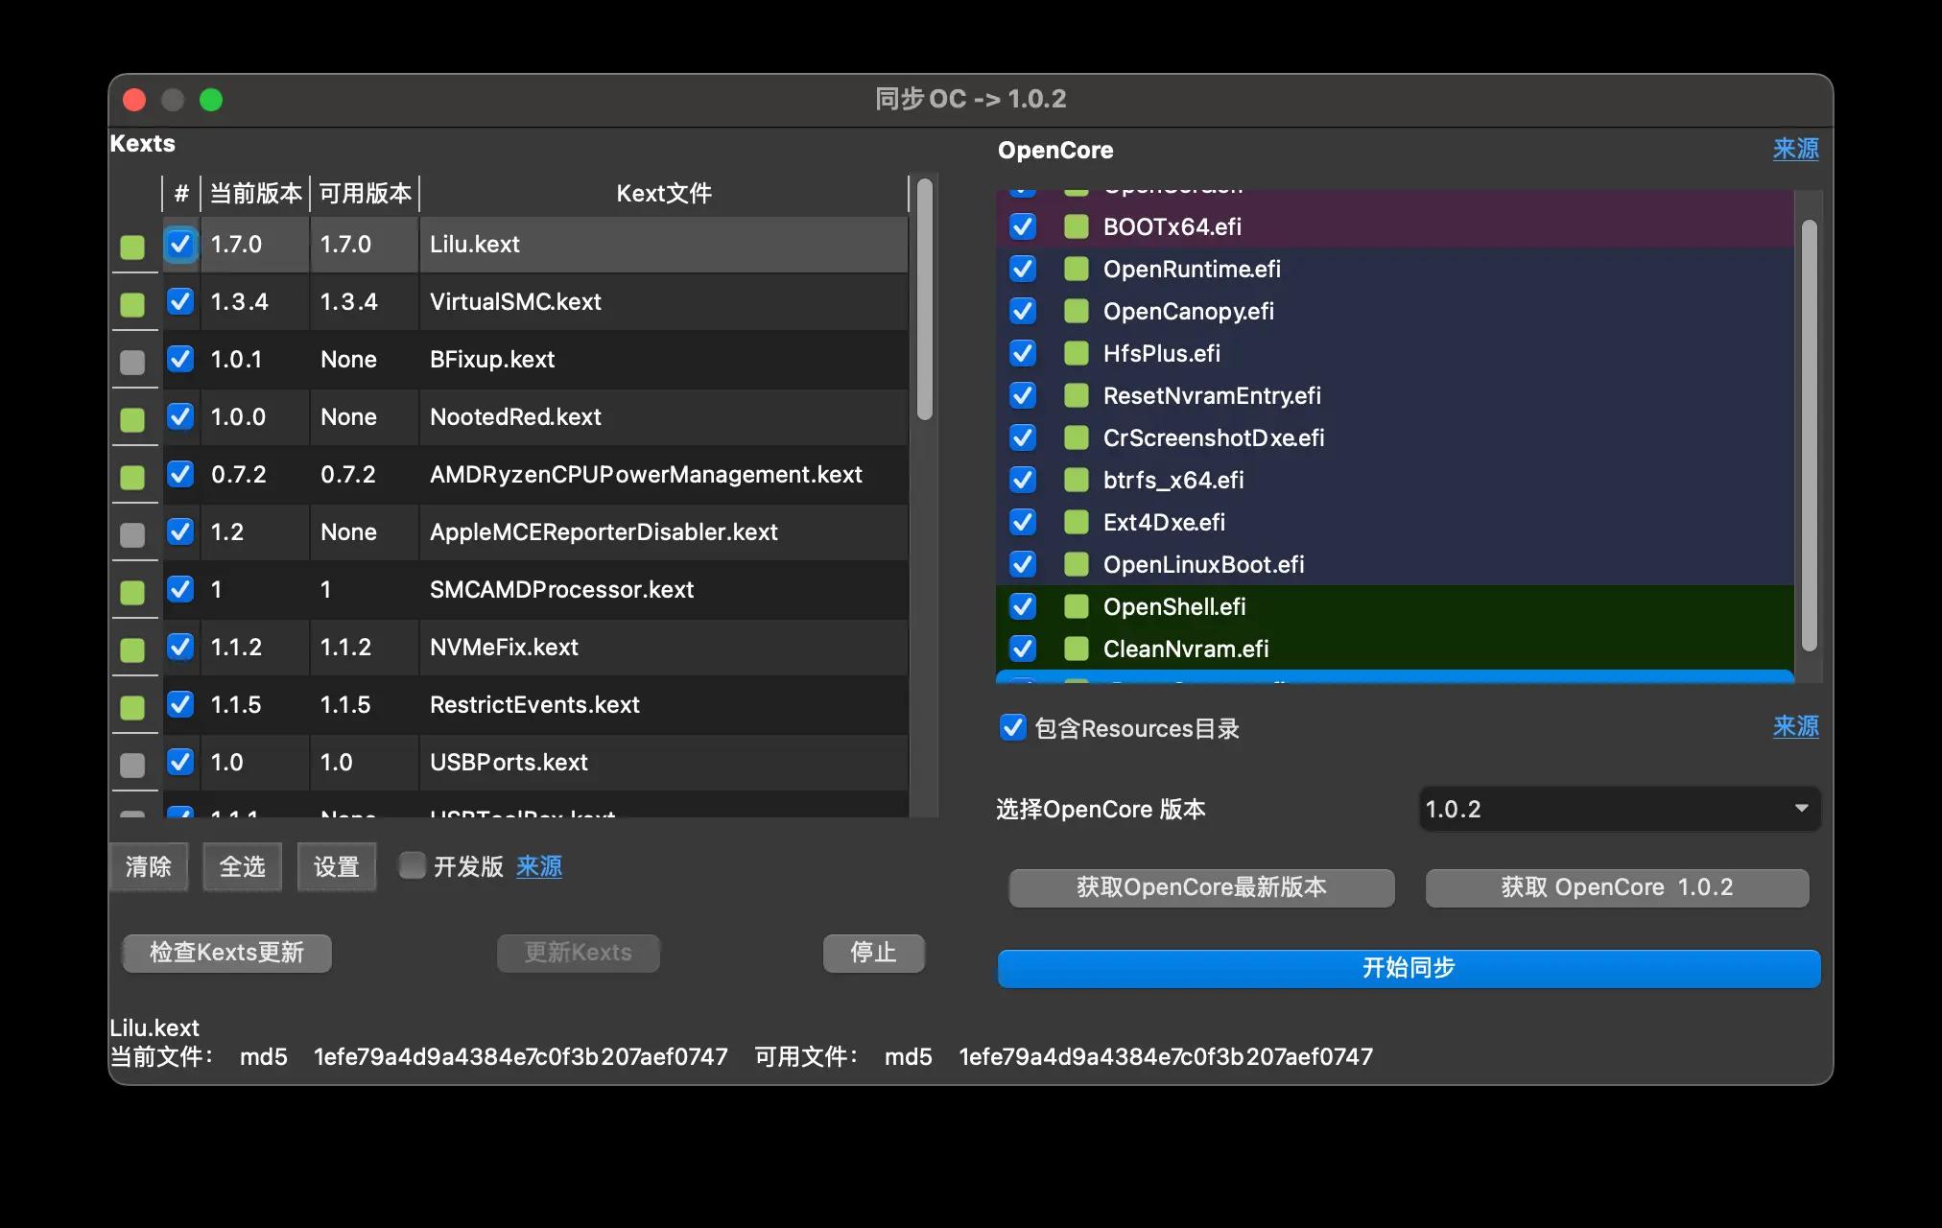Open the OpenCore version dropdown showing 1.0.2
Screen dimensions: 1942x1228
(x=1619, y=809)
